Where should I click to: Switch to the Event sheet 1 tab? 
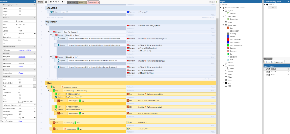[93, 2]
